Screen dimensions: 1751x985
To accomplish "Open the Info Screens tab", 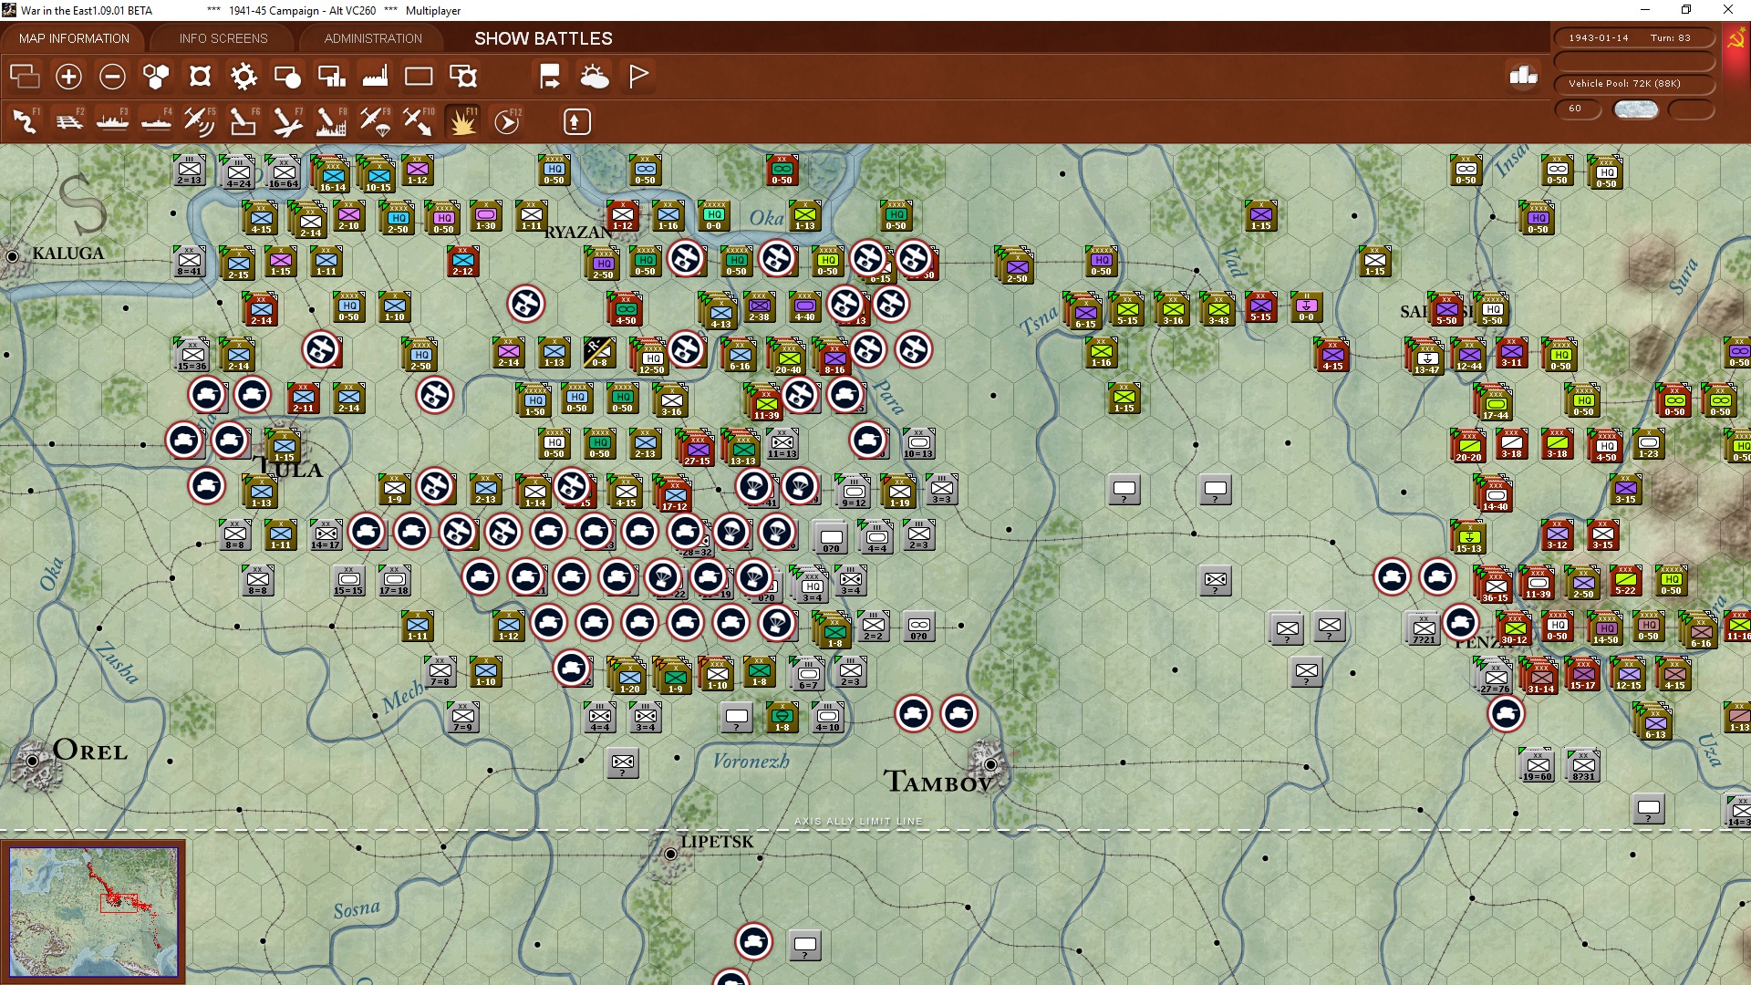I will click(223, 38).
